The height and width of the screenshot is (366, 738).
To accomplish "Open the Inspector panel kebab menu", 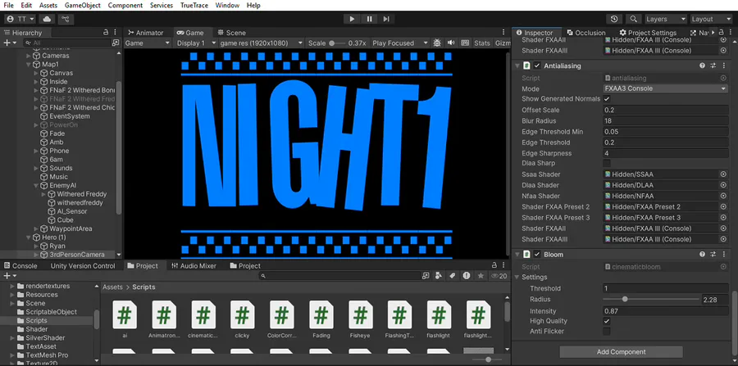I will (731, 33).
